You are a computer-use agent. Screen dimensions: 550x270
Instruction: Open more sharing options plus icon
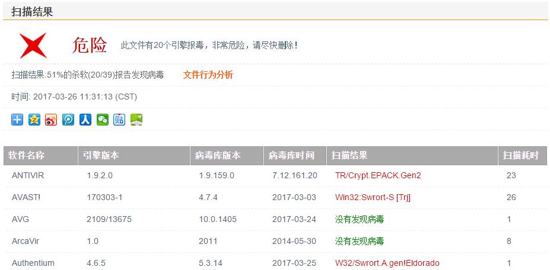coord(17,120)
